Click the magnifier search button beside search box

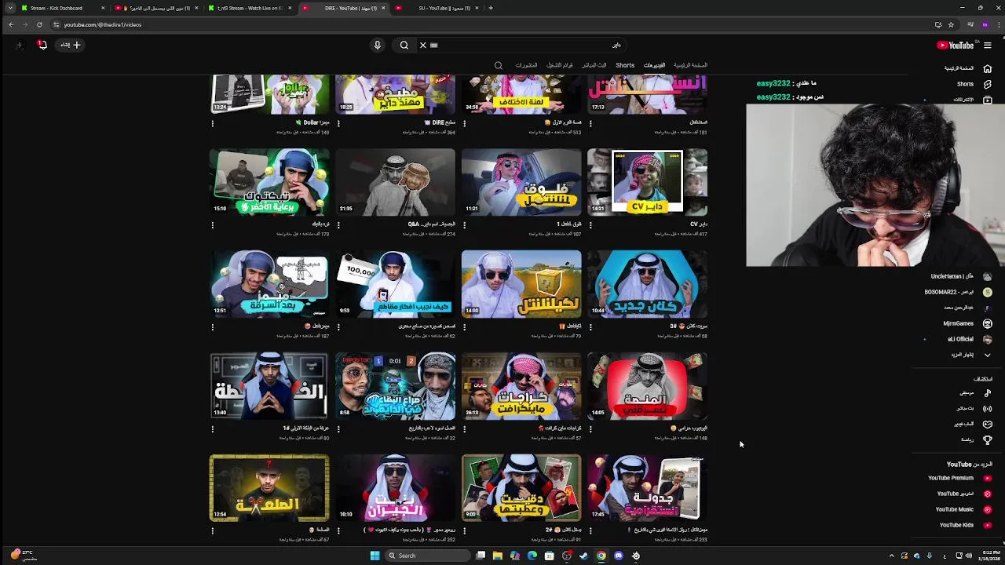[x=404, y=45]
